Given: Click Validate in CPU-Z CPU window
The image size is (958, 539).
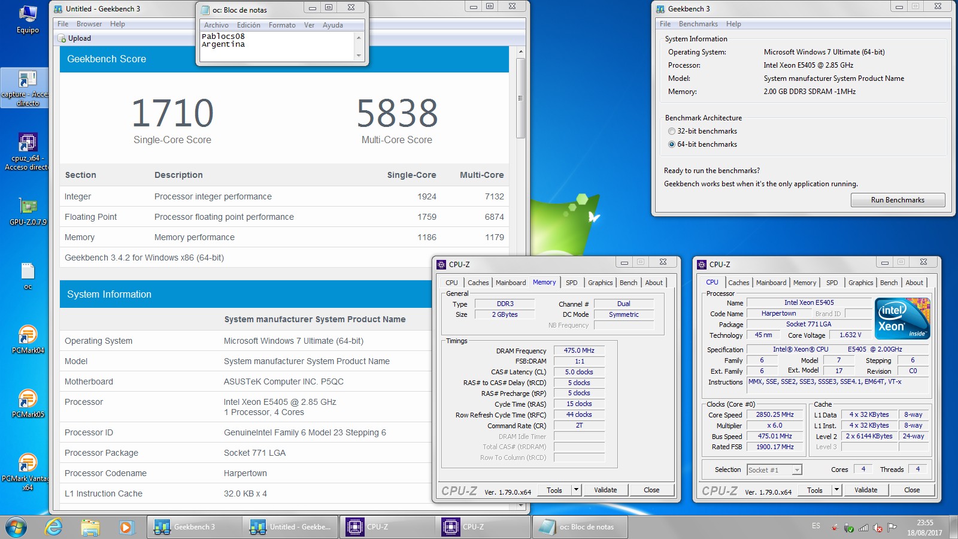Looking at the screenshot, I should 866,490.
